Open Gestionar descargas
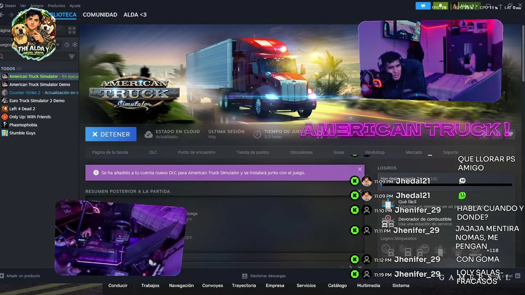Image resolution: width=525 pixels, height=295 pixels. click(264, 276)
